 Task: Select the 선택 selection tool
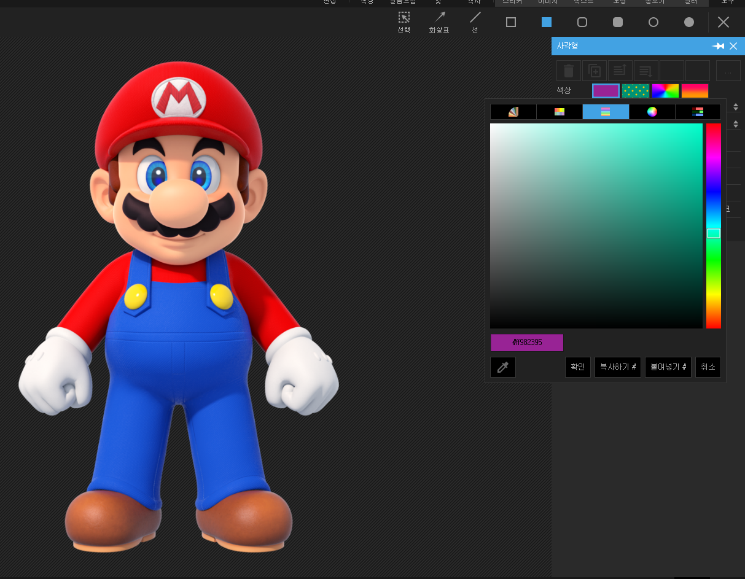click(x=404, y=22)
